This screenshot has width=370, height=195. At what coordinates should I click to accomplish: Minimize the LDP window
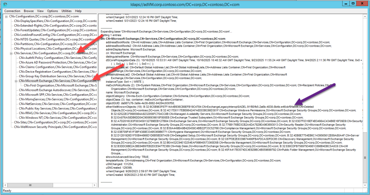pos(344,4)
